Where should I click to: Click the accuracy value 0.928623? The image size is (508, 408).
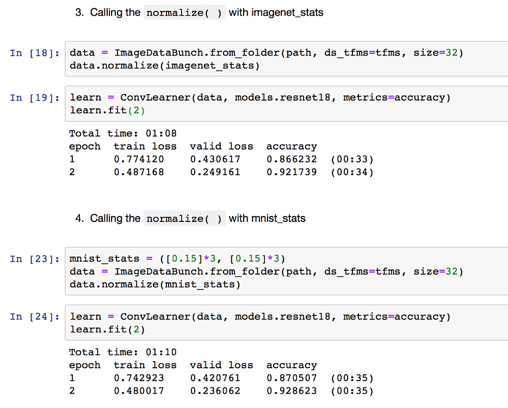(292, 391)
